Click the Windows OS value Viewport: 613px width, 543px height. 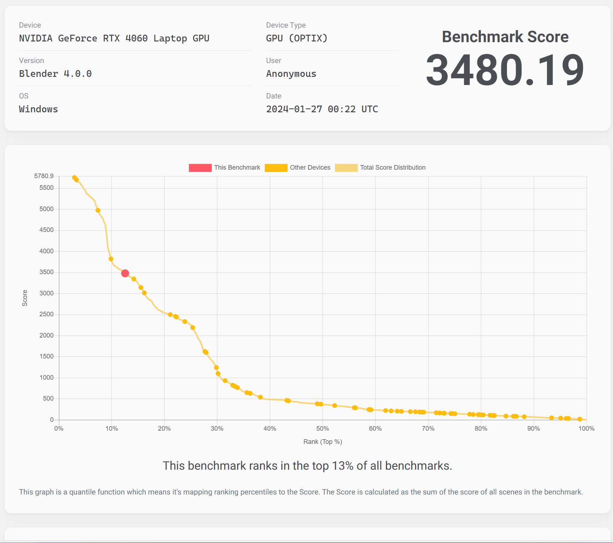(x=39, y=109)
